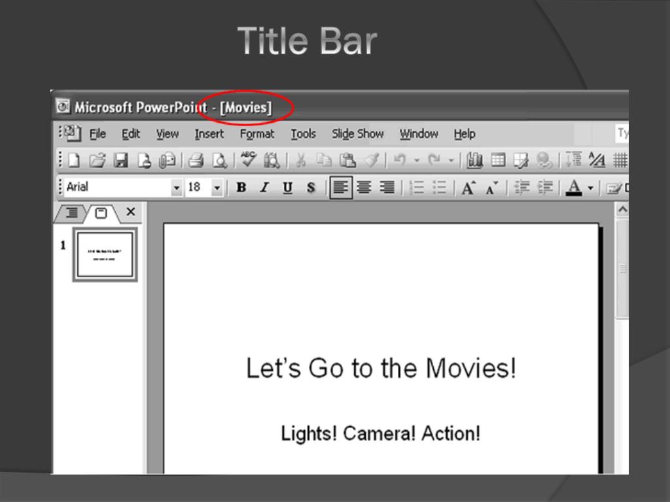Apply Font Color using the underlined A

pyautogui.click(x=574, y=188)
